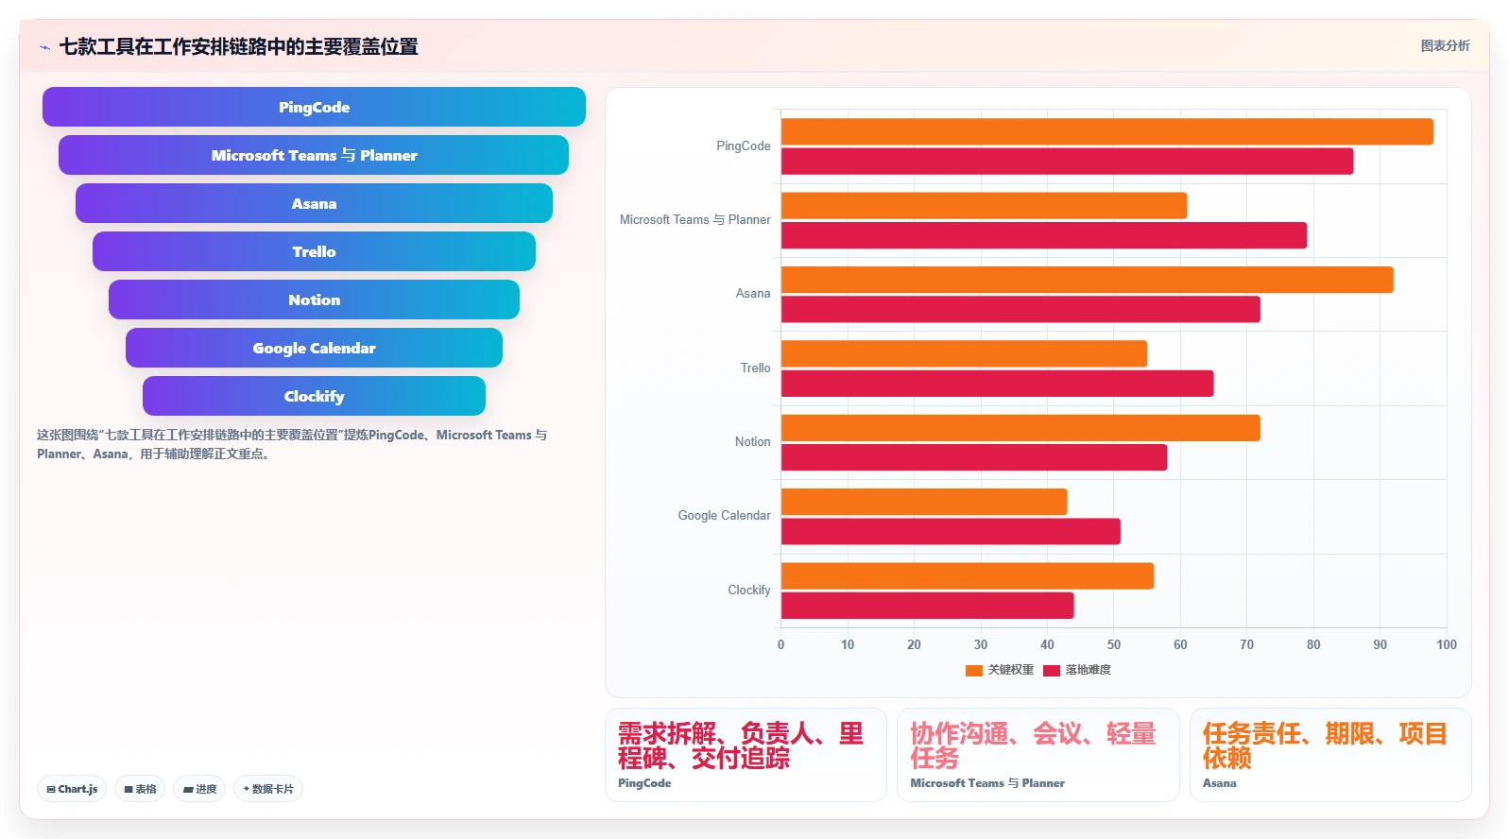Click the Trello y-axis label
Image resolution: width=1509 pixels, height=839 pixels.
[755, 368]
